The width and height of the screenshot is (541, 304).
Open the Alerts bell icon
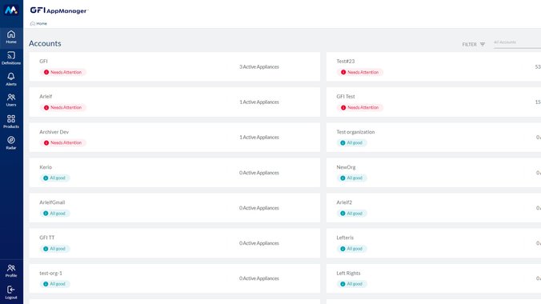(x=11, y=79)
